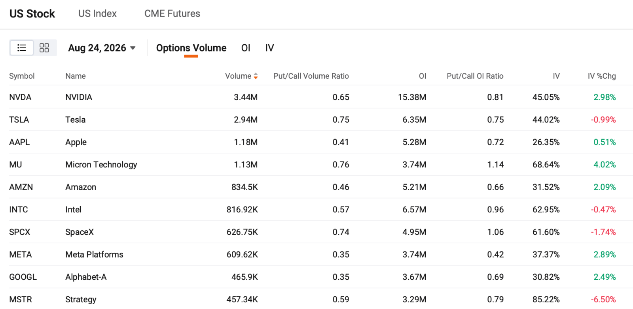Click the Put/Call Volume Ratio header

point(311,76)
